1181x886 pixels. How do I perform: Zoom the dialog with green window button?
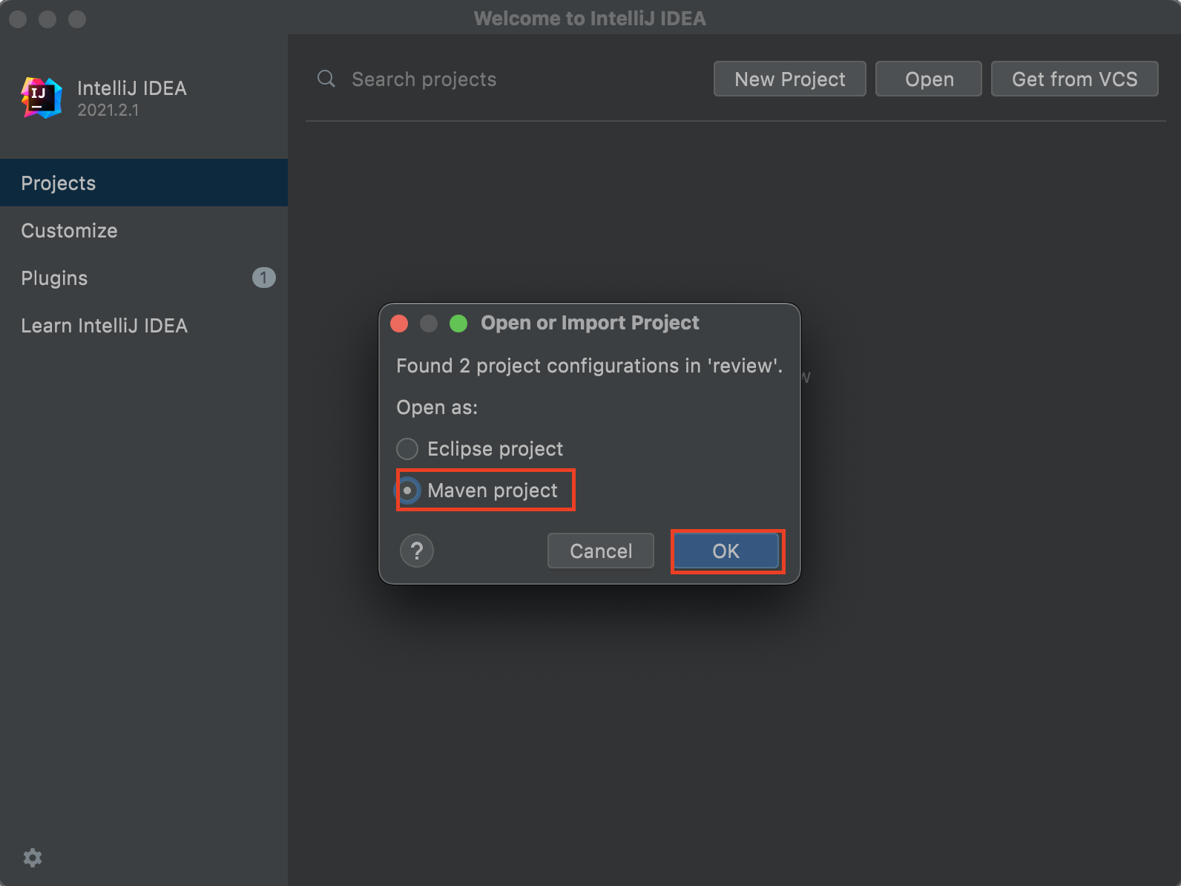[x=458, y=324]
